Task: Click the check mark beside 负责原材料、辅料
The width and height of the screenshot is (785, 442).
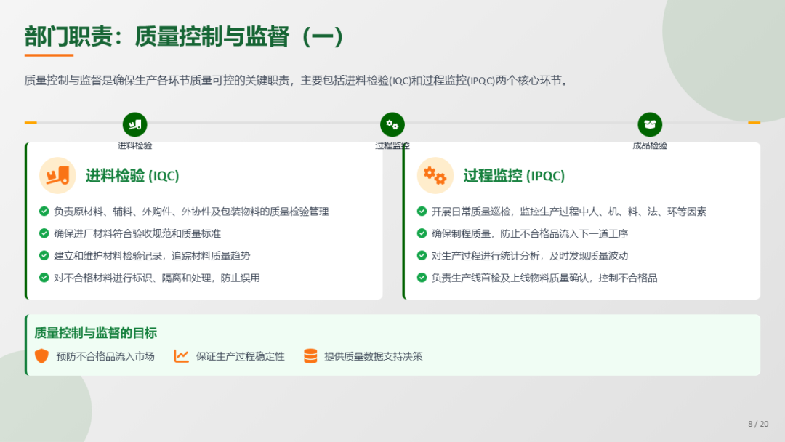Action: click(44, 212)
